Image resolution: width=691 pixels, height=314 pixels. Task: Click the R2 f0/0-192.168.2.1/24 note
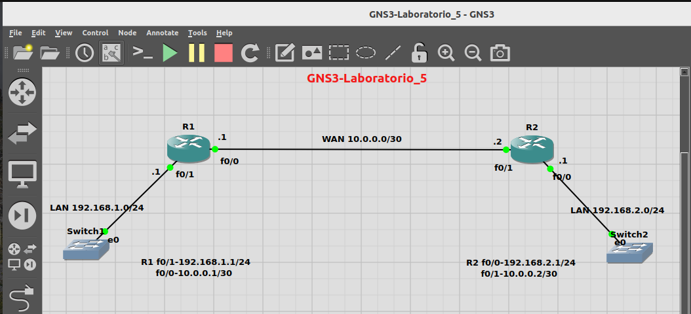(x=521, y=262)
